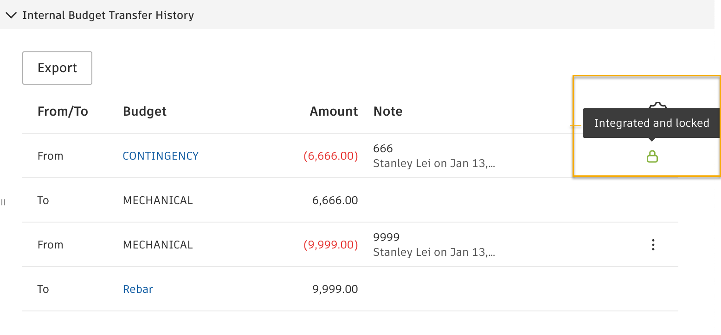Click the Note column header
This screenshot has height=335, width=721.
click(388, 111)
